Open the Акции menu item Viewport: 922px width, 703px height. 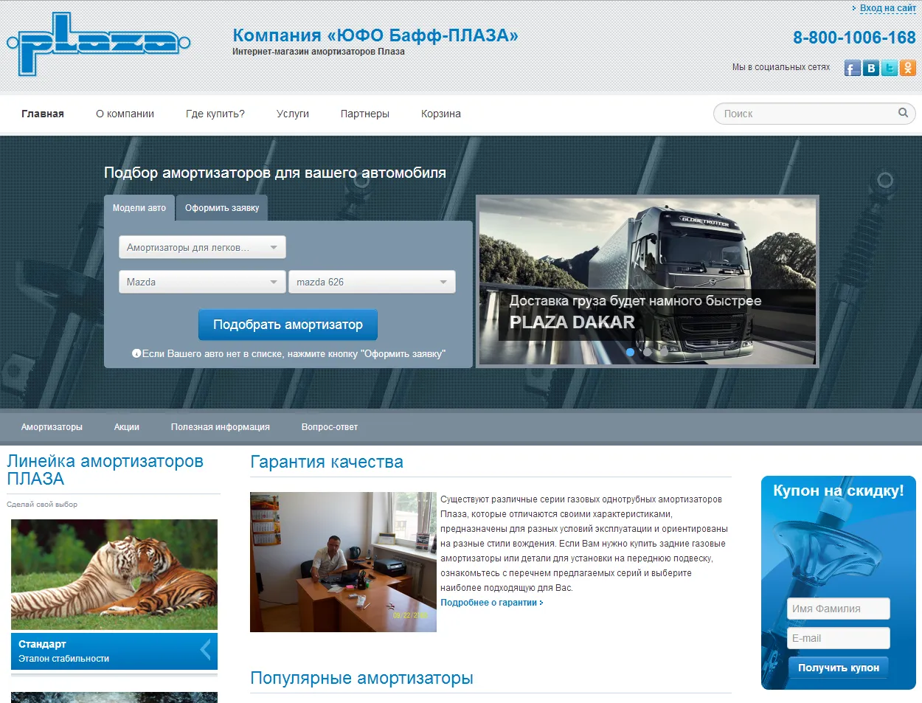pyautogui.click(x=127, y=427)
